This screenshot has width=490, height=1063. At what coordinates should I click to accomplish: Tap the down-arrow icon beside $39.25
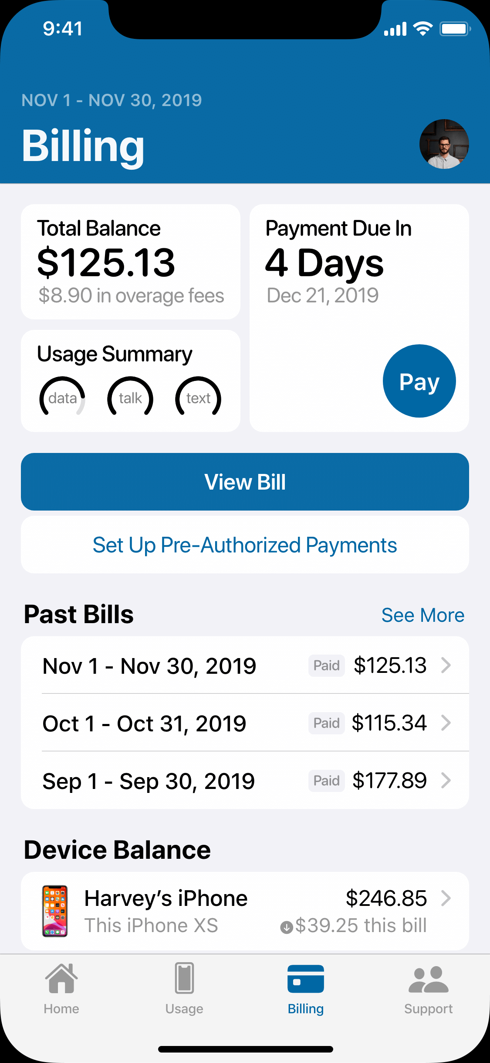tap(286, 927)
